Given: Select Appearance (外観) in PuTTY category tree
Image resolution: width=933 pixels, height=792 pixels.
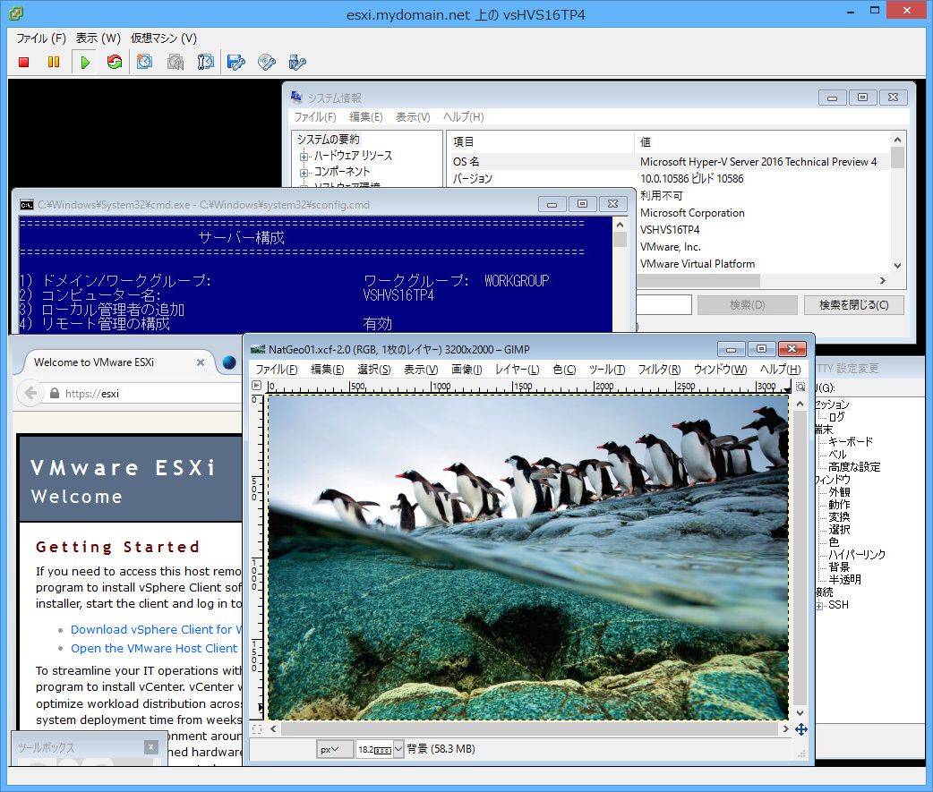Looking at the screenshot, I should tap(840, 492).
